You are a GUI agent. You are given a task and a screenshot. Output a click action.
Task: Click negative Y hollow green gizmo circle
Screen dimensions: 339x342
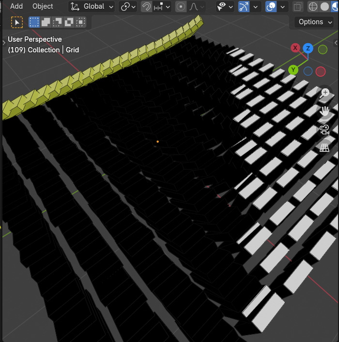[323, 49]
